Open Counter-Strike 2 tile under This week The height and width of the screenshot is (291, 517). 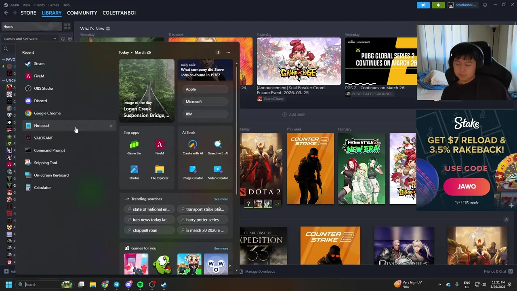[x=310, y=169]
